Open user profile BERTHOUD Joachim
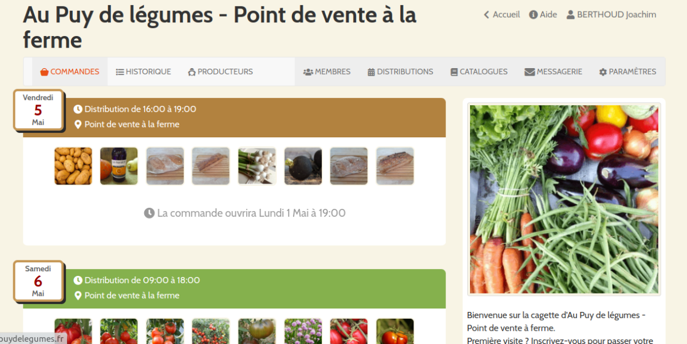The height and width of the screenshot is (344, 687). [x=611, y=15]
